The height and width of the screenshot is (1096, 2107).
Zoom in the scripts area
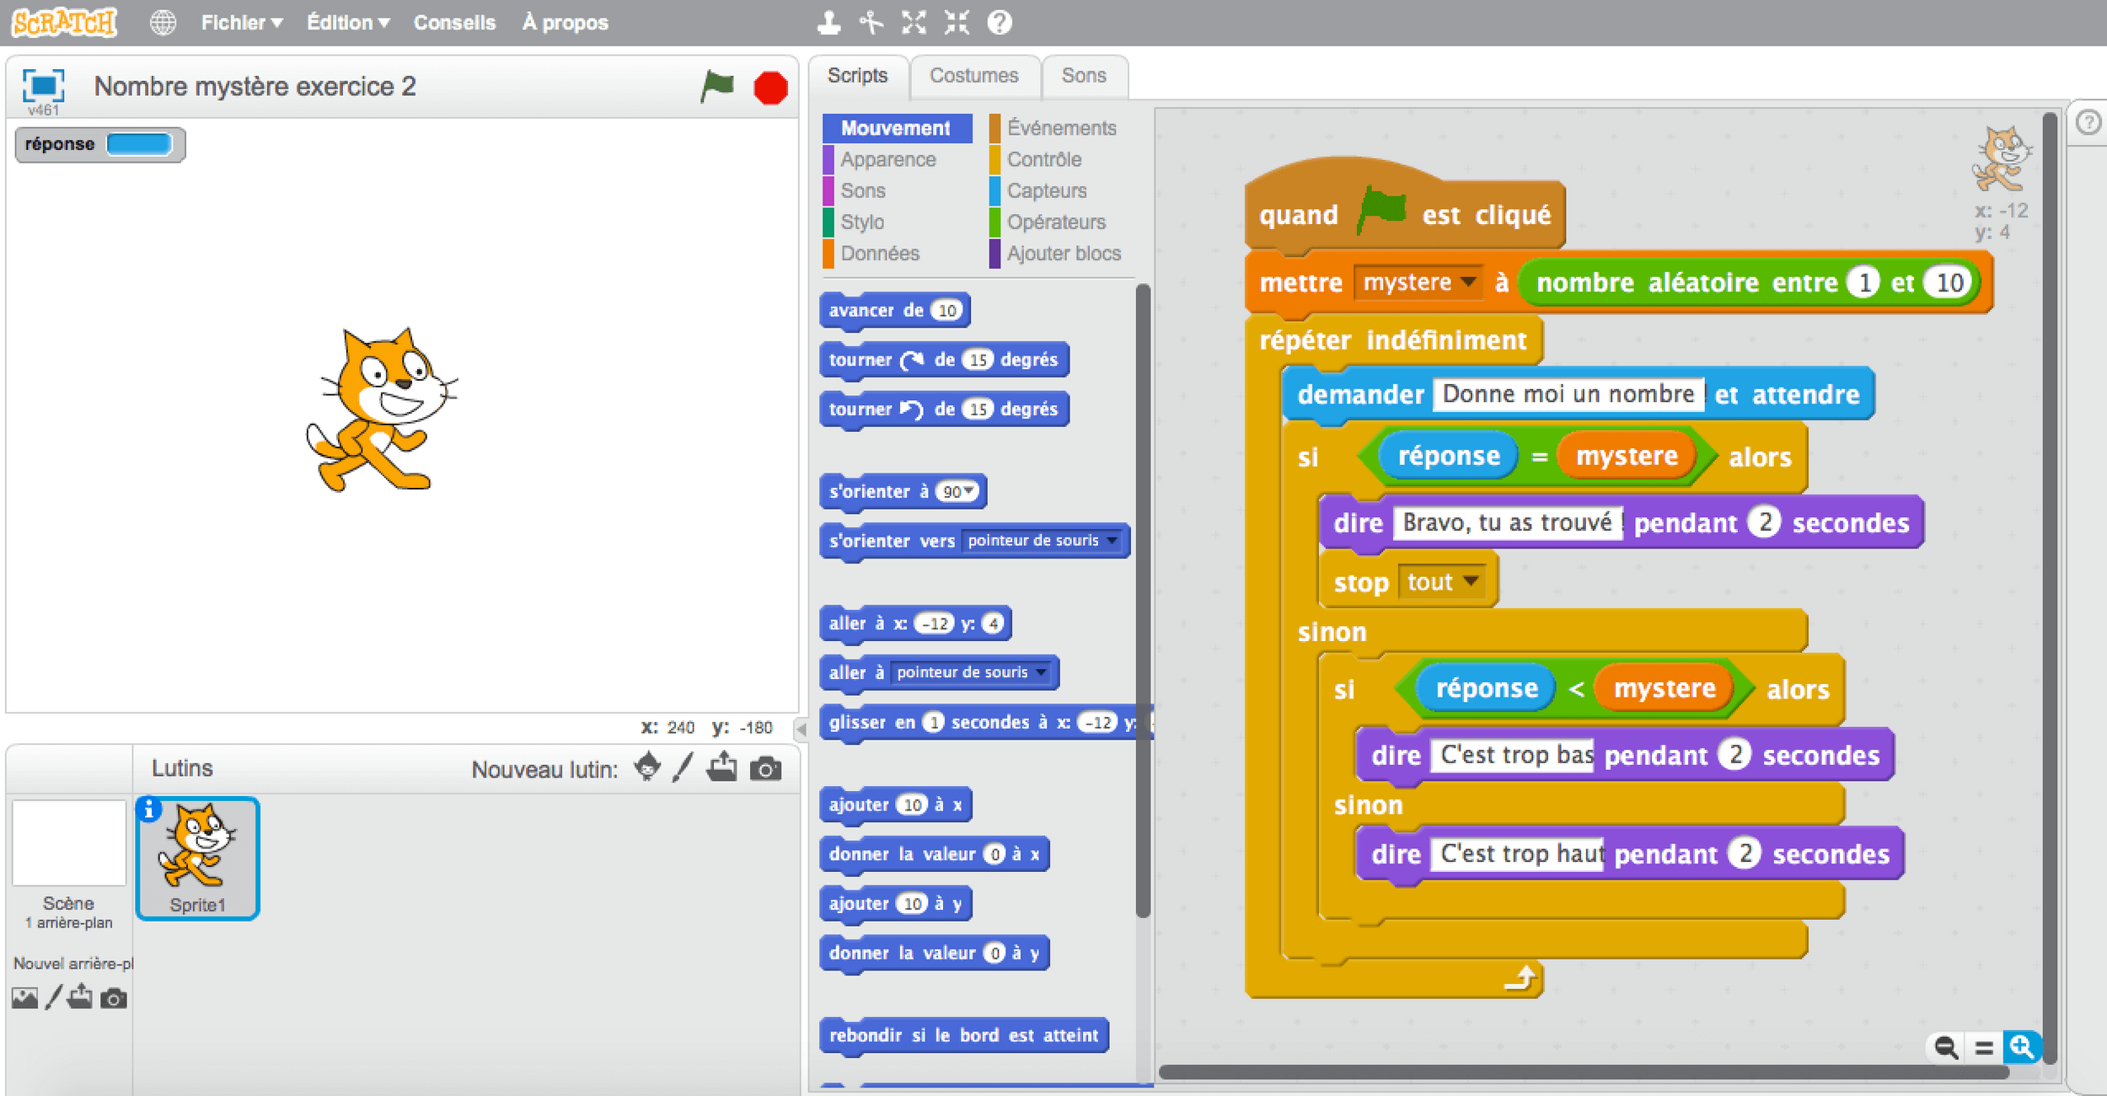click(x=2021, y=1047)
